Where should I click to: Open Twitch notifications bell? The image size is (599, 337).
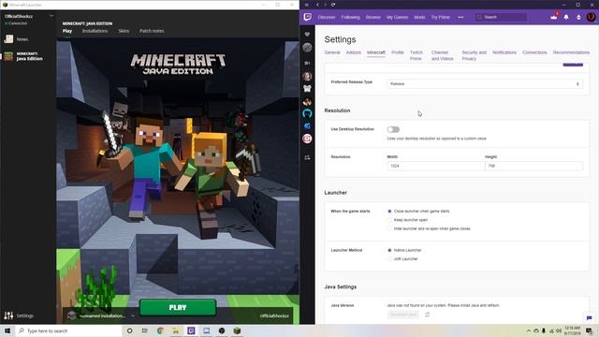point(566,17)
